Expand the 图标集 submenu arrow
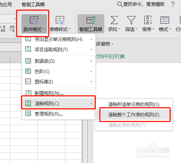Image resolution: width=181 pixels, height=163 pixels. (91, 81)
